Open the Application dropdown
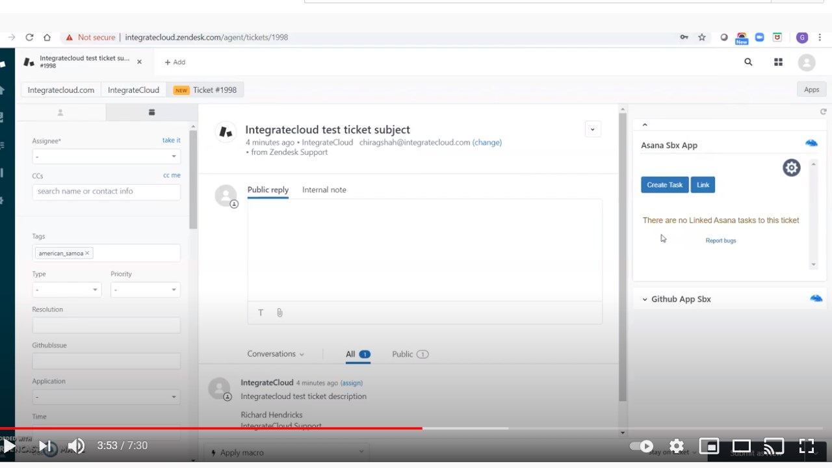Screen dimensions: 832x468 coord(107,396)
